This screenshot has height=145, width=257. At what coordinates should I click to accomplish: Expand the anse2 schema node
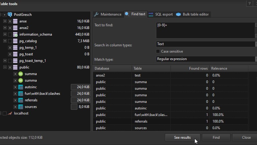pyautogui.click(x=5, y=28)
